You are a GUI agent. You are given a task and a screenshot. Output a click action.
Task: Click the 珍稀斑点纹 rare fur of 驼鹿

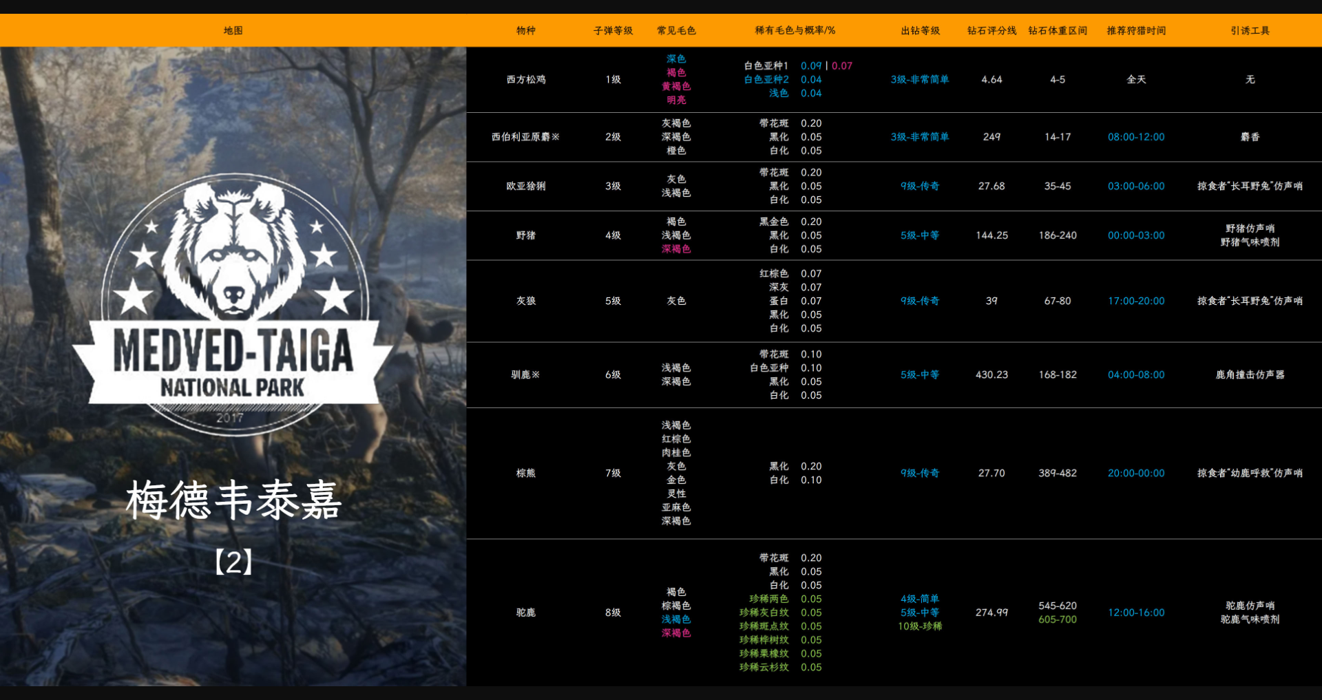764,626
